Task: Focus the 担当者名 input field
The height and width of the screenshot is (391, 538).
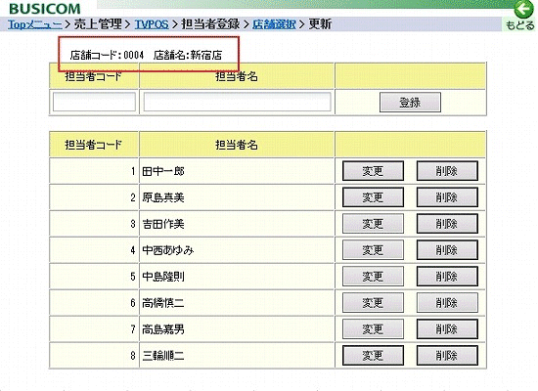Action: pos(237,102)
